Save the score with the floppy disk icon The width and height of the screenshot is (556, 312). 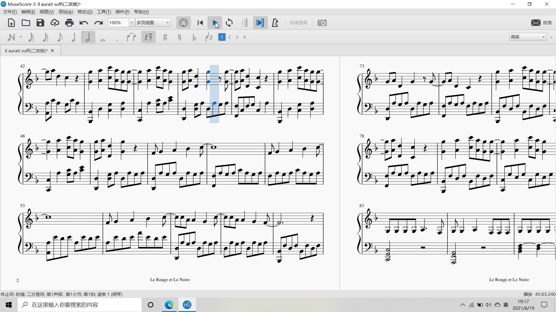click(x=40, y=23)
